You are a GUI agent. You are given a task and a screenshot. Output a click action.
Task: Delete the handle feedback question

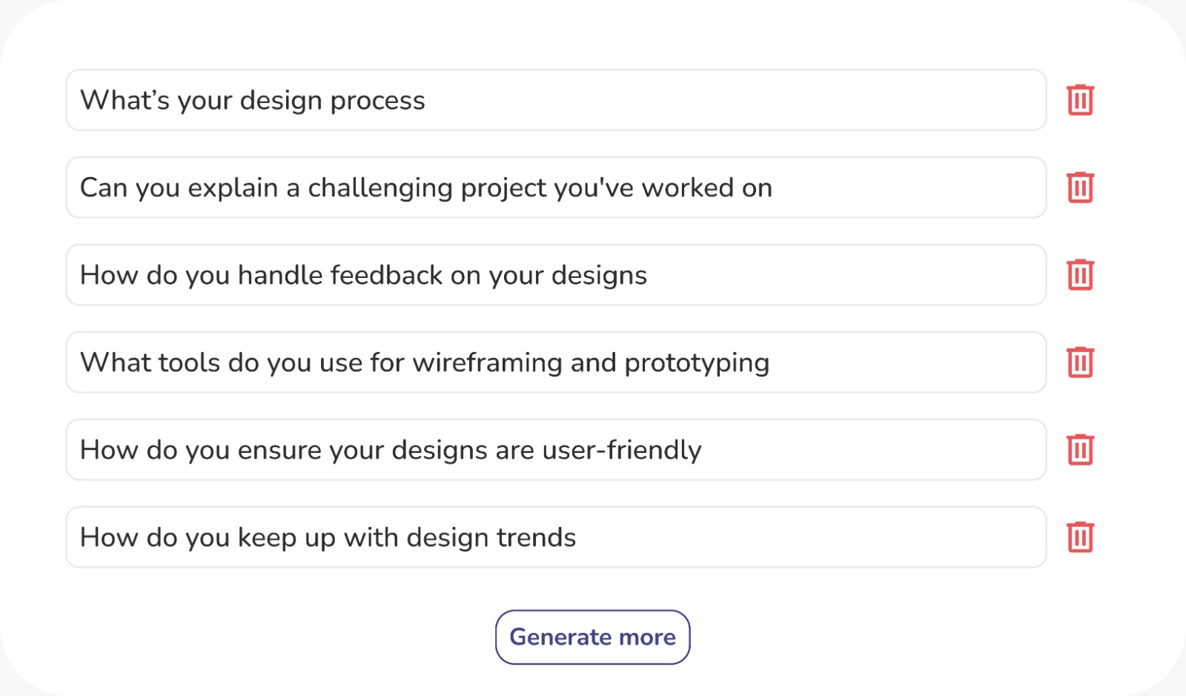pos(1080,275)
